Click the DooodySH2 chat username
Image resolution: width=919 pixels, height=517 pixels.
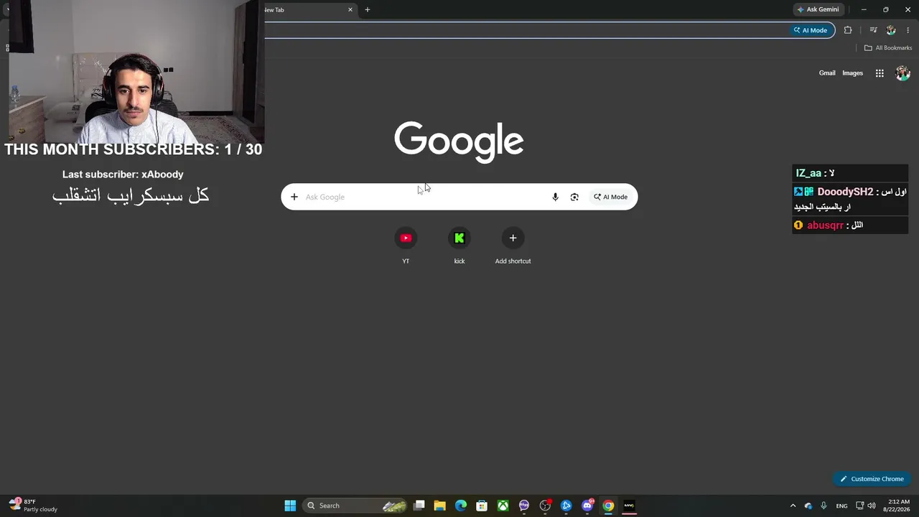point(845,192)
